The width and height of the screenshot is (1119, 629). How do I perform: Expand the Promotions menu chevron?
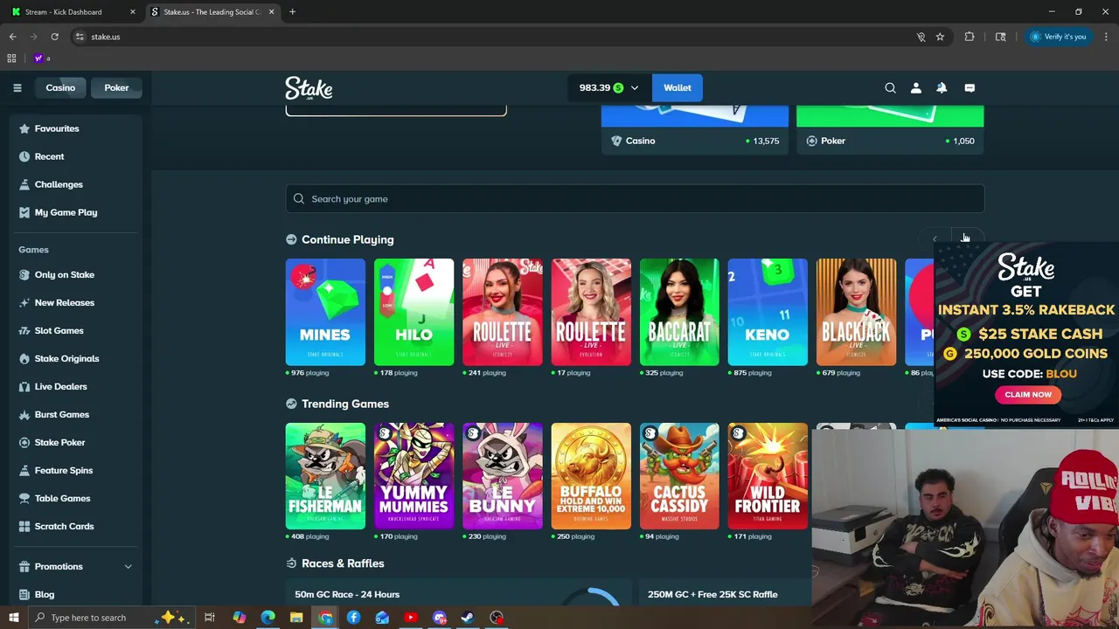pos(128,566)
